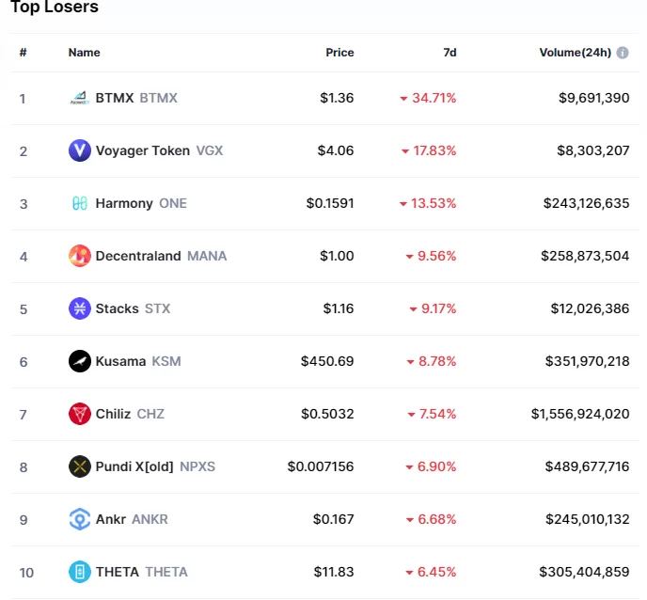The width and height of the screenshot is (647, 600).
Task: Sort by the Name column header
Action: point(84,53)
